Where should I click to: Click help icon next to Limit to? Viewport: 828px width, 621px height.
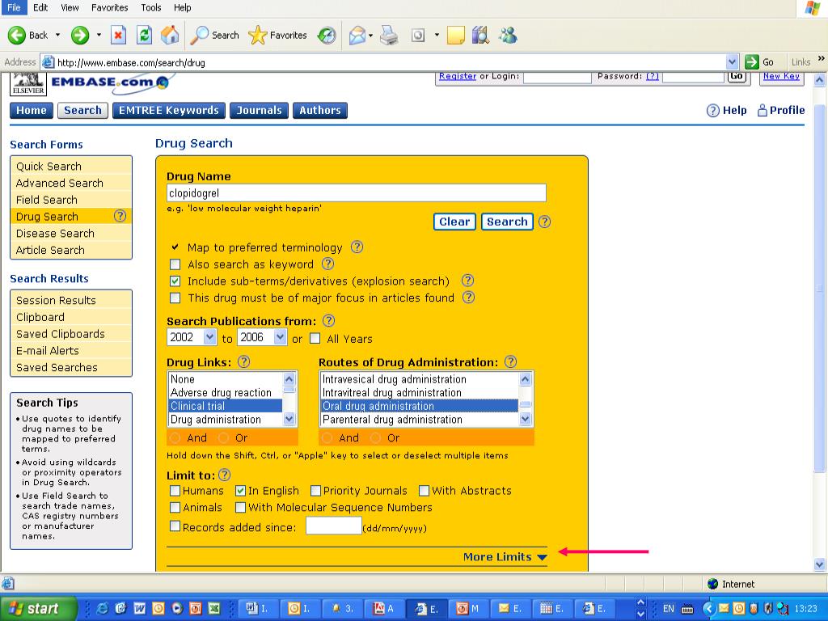(x=225, y=475)
